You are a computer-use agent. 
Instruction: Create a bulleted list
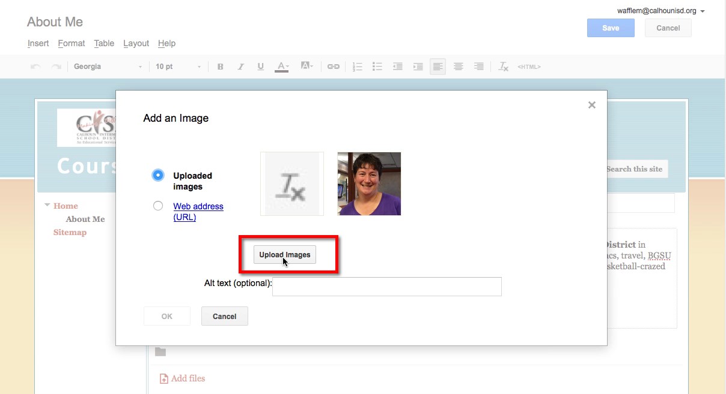[377, 67]
